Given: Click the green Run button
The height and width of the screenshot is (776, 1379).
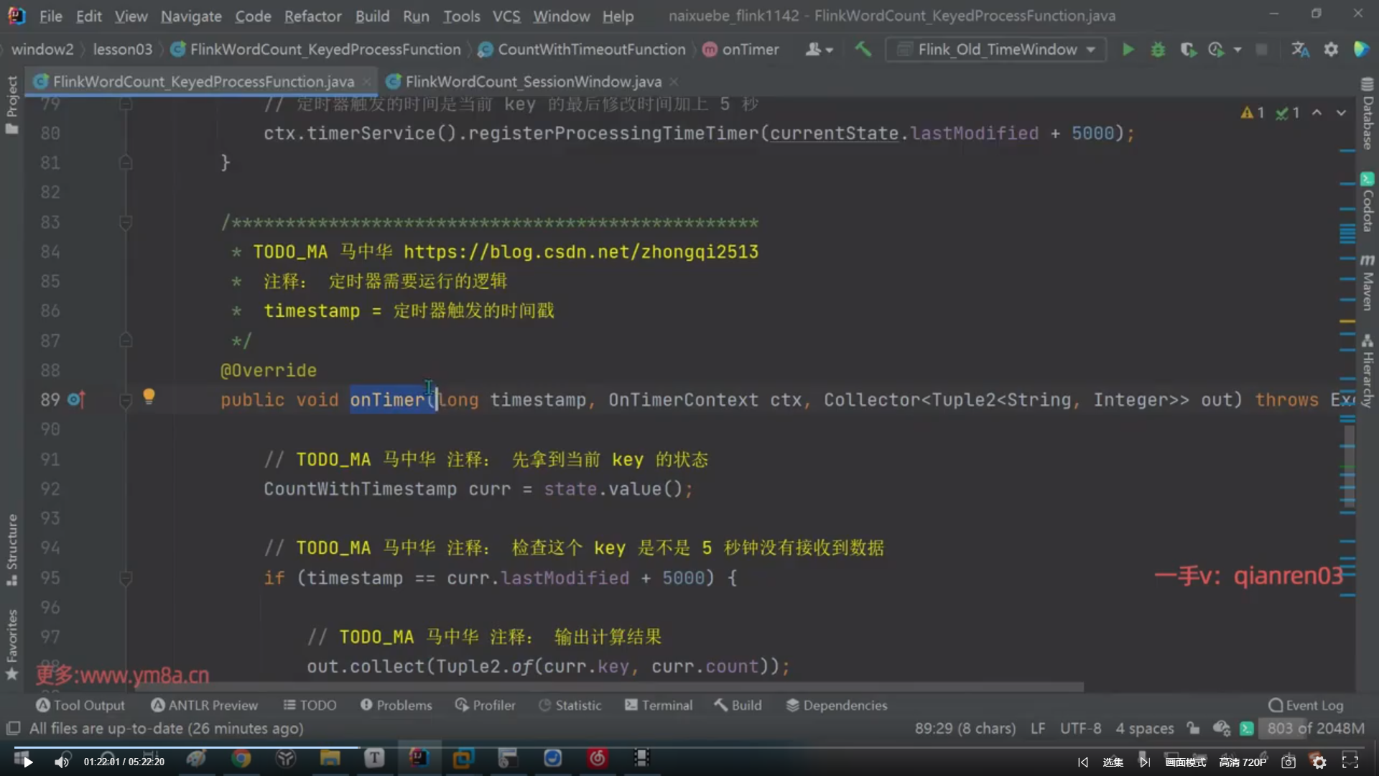Looking at the screenshot, I should tap(1128, 50).
